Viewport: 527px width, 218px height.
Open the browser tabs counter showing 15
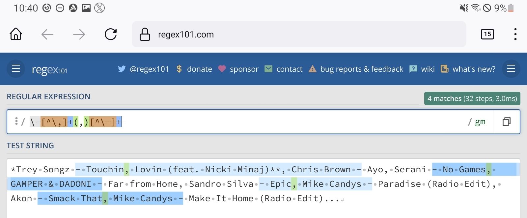(x=487, y=34)
